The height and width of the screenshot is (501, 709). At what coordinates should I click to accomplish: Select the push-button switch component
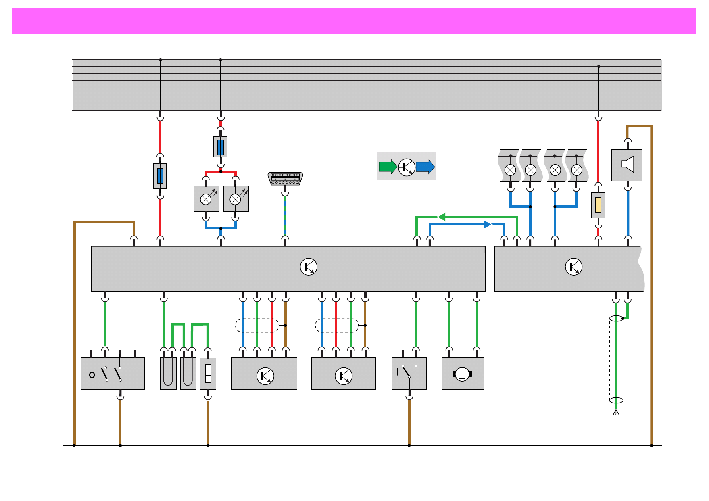coord(409,373)
